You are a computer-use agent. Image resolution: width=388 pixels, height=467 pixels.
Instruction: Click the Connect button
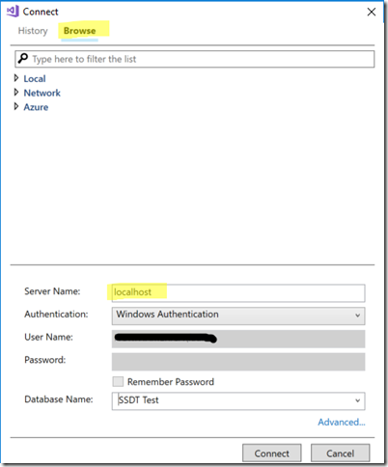(272, 453)
